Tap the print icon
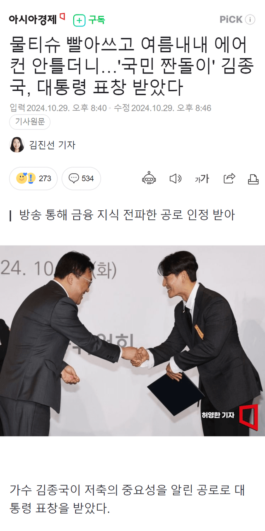 coord(253,179)
